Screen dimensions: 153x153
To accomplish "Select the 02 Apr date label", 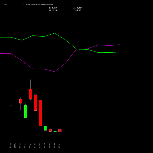I will tap(30, 146).
